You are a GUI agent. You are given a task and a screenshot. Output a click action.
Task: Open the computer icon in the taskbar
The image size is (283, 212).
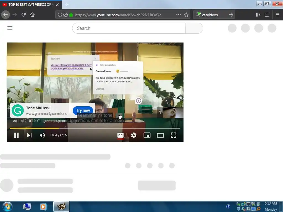coord(27,206)
